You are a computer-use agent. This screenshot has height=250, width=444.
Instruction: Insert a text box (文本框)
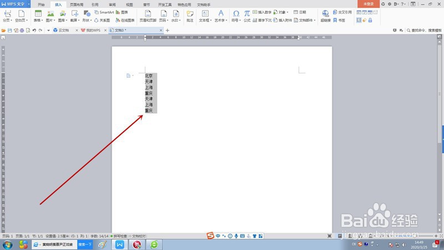pyautogui.click(x=205, y=16)
